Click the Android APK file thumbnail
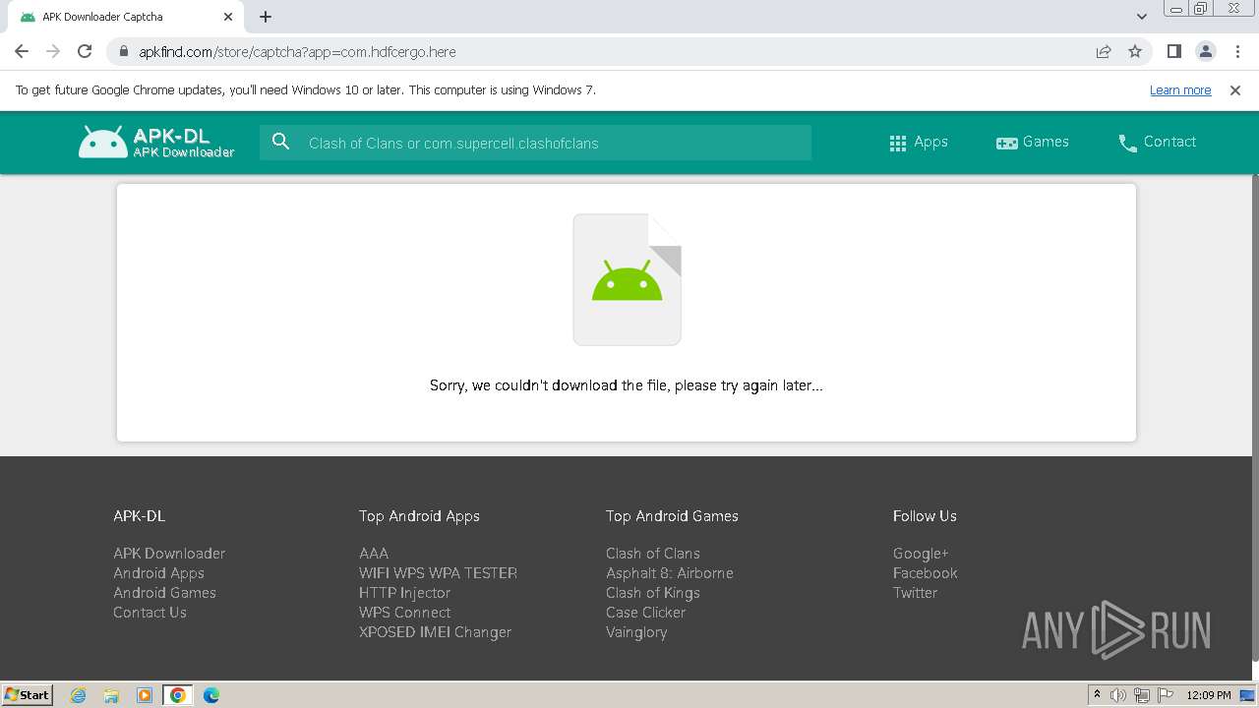Image resolution: width=1259 pixels, height=708 pixels. click(628, 279)
